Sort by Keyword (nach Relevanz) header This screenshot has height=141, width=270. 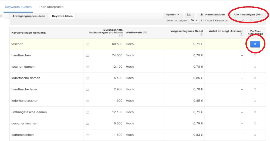pos(29,33)
